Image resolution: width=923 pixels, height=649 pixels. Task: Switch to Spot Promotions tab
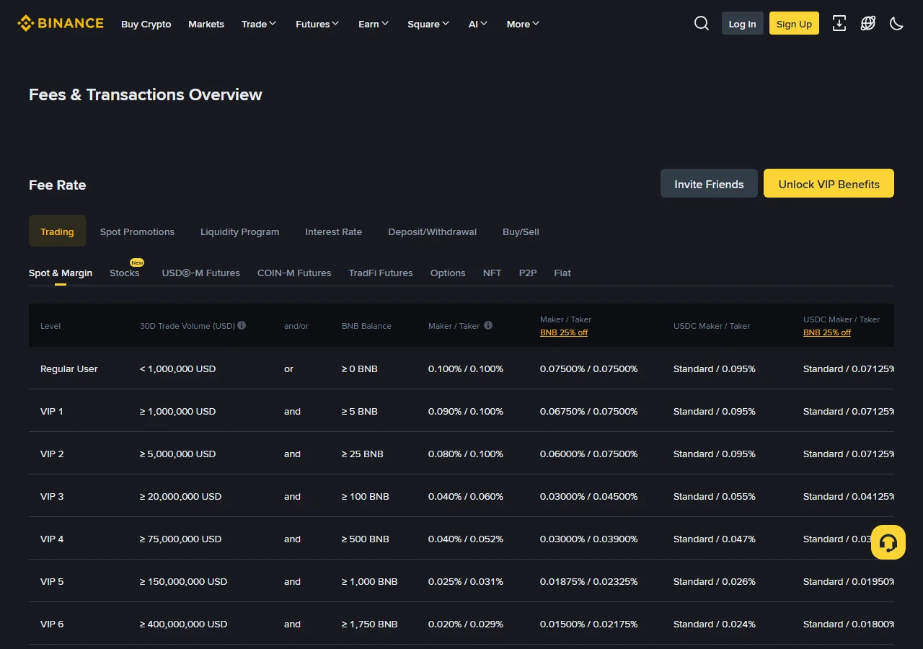tap(137, 231)
